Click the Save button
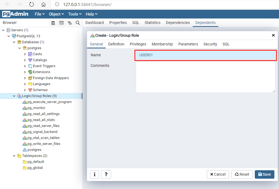This screenshot has height=189, width=279. coord(264,174)
